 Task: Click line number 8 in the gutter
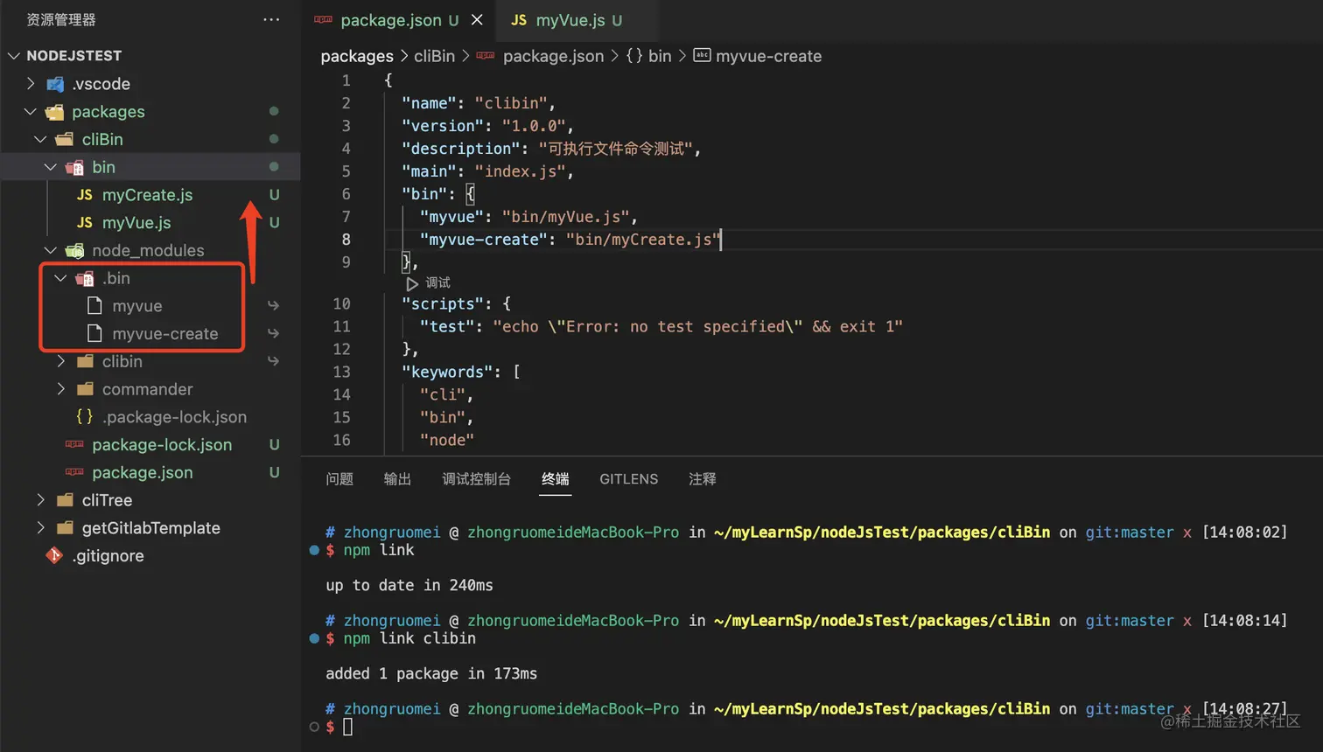[346, 240]
